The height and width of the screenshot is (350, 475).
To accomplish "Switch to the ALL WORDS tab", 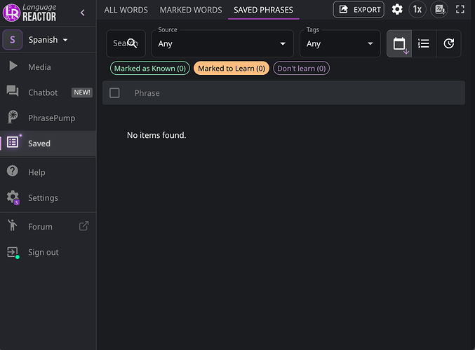I will click(x=126, y=10).
